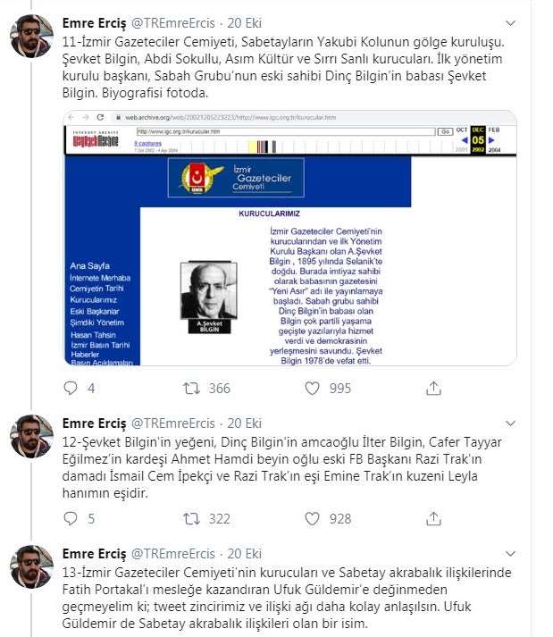Open the 20 Eki timestamp on tweet 13
The height and width of the screenshot is (637, 553).
click(244, 554)
